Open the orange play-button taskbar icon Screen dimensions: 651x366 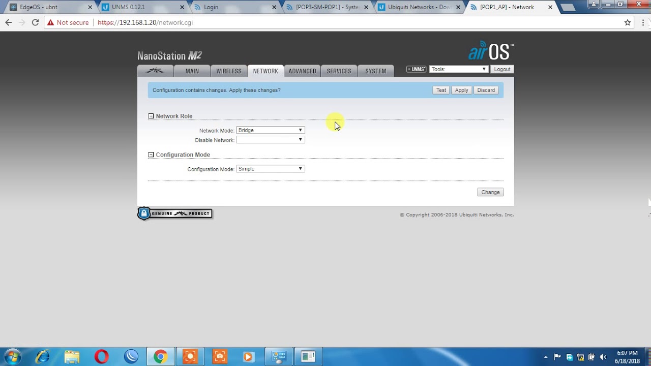pyautogui.click(x=249, y=356)
